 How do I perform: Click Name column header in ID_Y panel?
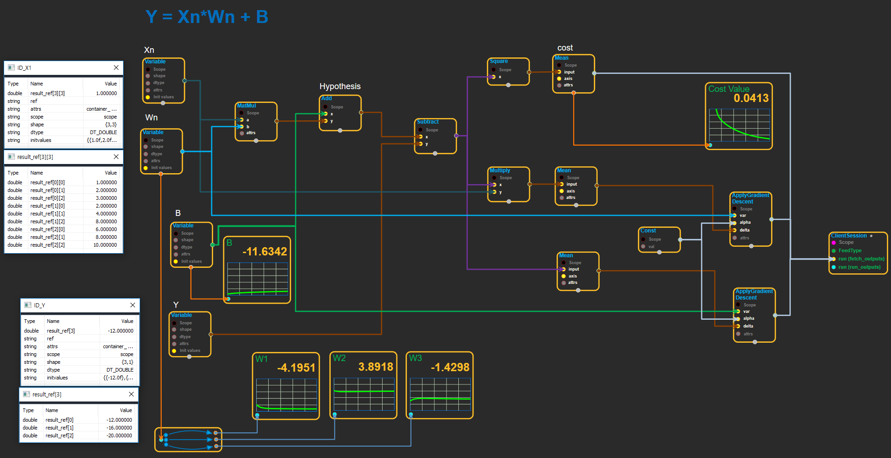(53, 321)
